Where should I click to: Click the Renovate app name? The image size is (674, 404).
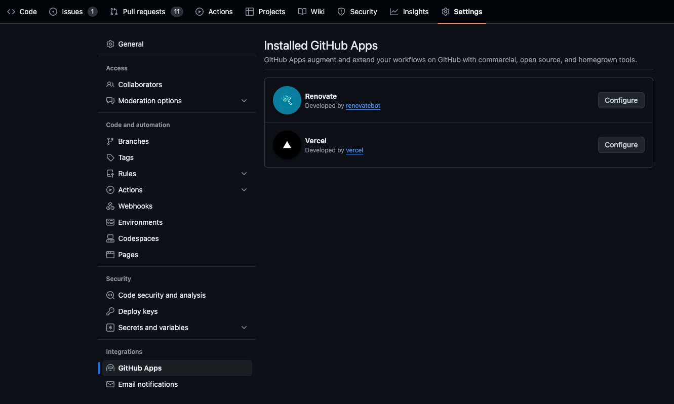tap(321, 96)
